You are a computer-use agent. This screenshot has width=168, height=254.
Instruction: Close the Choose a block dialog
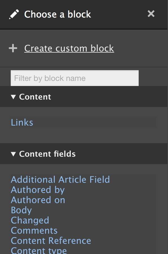point(151,14)
